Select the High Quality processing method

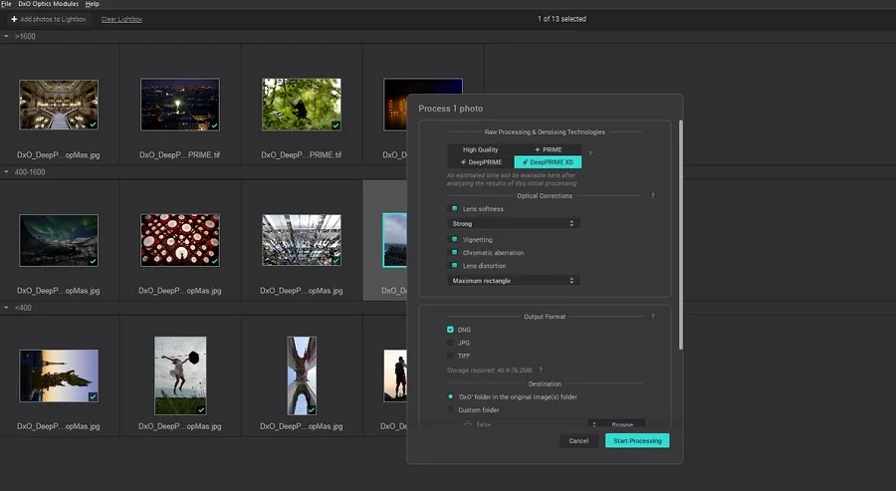click(481, 149)
